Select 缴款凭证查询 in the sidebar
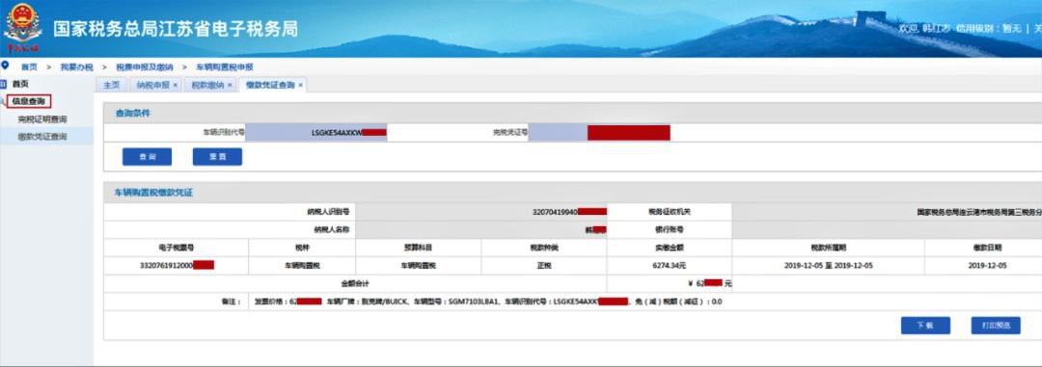Screen dimensions: 1042x367 pyautogui.click(x=42, y=137)
